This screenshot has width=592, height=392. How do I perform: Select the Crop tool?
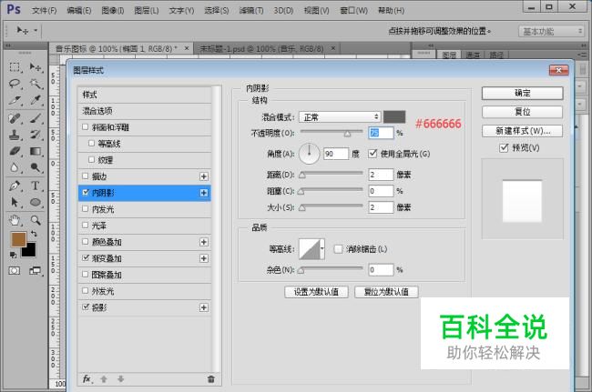tap(15, 100)
